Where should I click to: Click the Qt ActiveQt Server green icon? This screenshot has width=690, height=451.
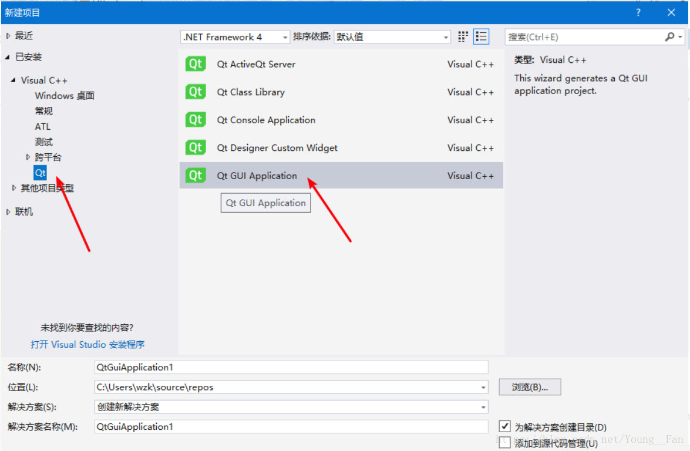(196, 64)
